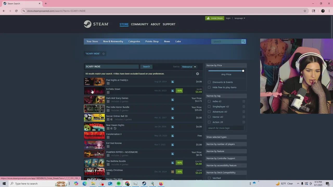
Task: Click the -50% discount badge on 9 Childs Street
Action: [179, 91]
